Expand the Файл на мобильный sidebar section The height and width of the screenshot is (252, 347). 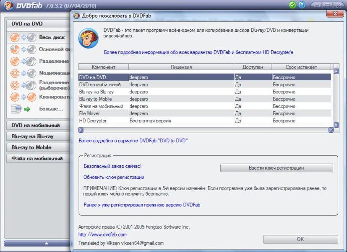[x=38, y=158]
